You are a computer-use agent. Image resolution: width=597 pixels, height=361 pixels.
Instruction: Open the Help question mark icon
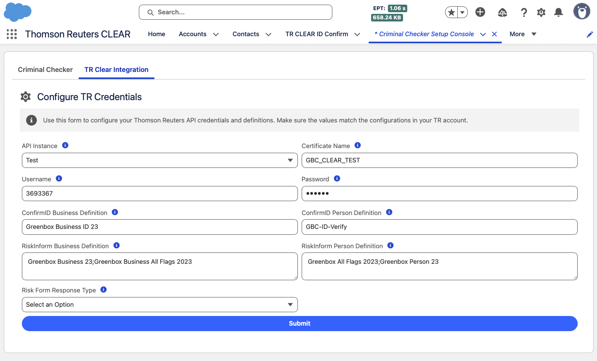[x=524, y=13]
